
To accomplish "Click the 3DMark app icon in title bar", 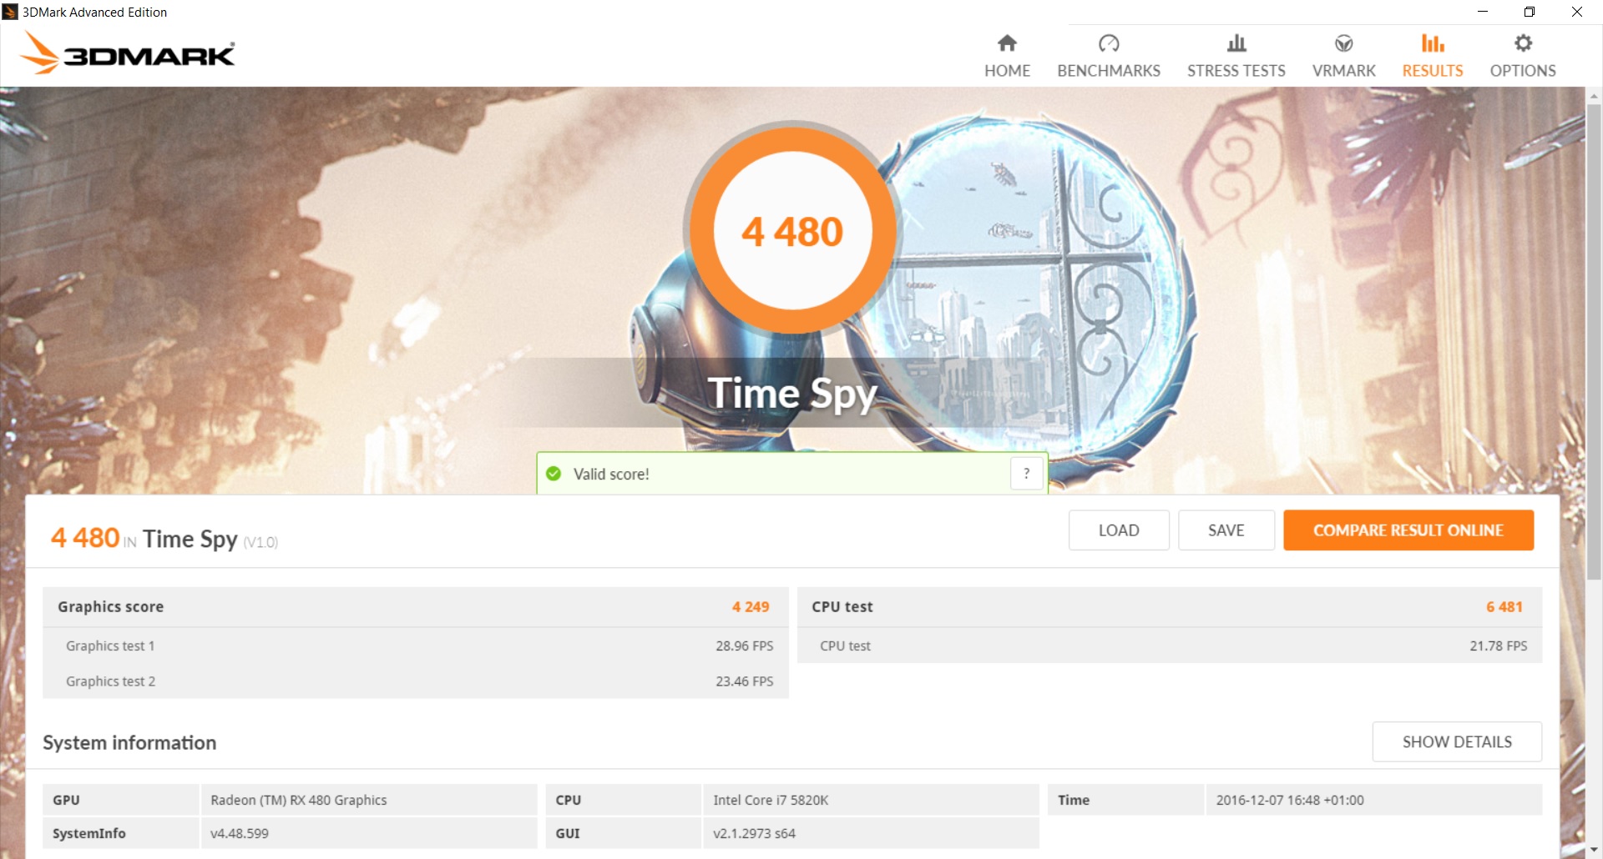I will [10, 12].
